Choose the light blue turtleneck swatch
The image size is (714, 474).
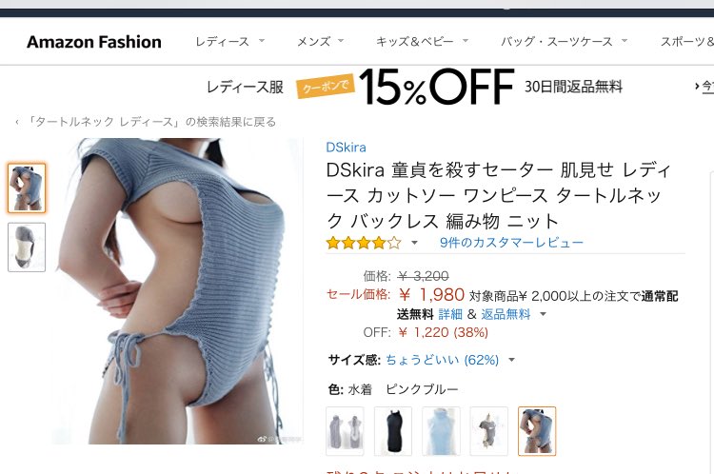click(441, 431)
